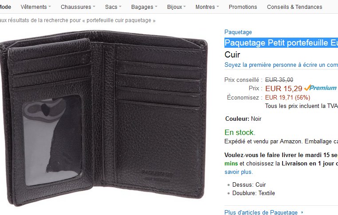This screenshot has height=215, width=338.
Task: Click the Premium checkmark logo
Action: [x=320, y=88]
